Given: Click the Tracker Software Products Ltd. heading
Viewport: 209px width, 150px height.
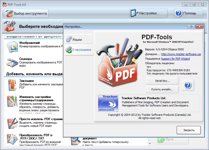Looking at the screenshot, I should click(x=144, y=98).
